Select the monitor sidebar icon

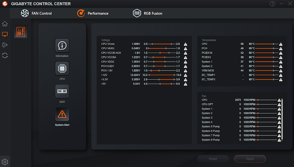(5, 34)
